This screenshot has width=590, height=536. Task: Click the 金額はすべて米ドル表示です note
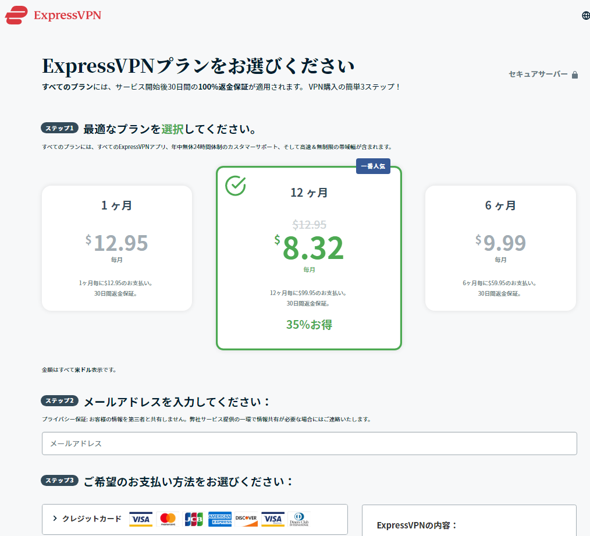pos(79,370)
